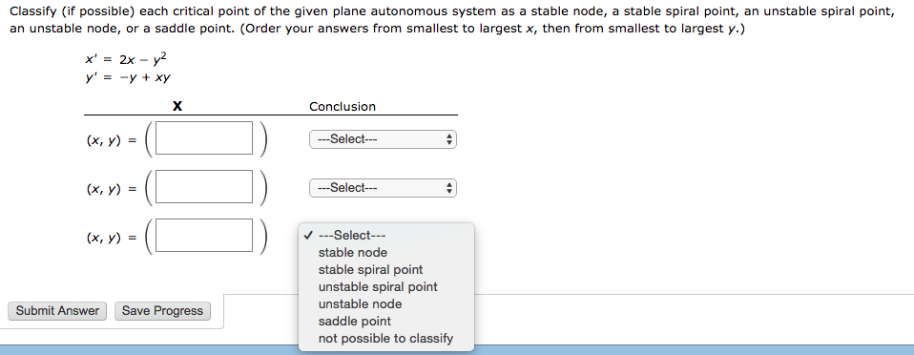The image size is (914, 355).
Task: Click the bold X column header
Action: [x=177, y=106]
